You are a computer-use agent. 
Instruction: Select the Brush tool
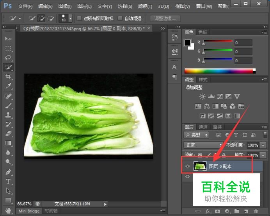click(x=8, y=106)
